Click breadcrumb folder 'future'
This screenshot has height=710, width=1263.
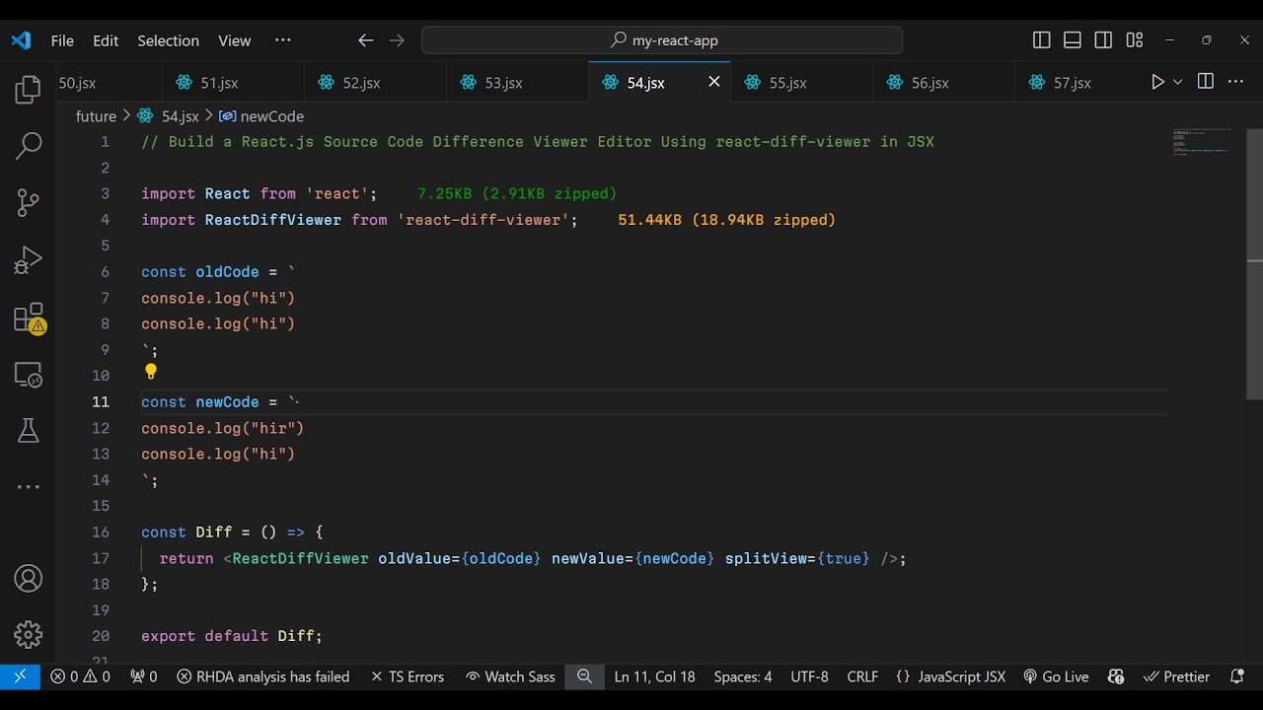click(96, 116)
